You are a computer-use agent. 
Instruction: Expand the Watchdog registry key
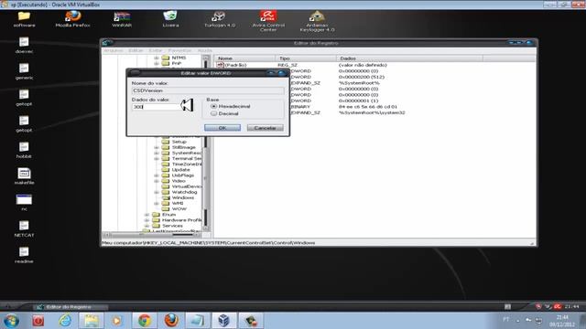(x=157, y=192)
